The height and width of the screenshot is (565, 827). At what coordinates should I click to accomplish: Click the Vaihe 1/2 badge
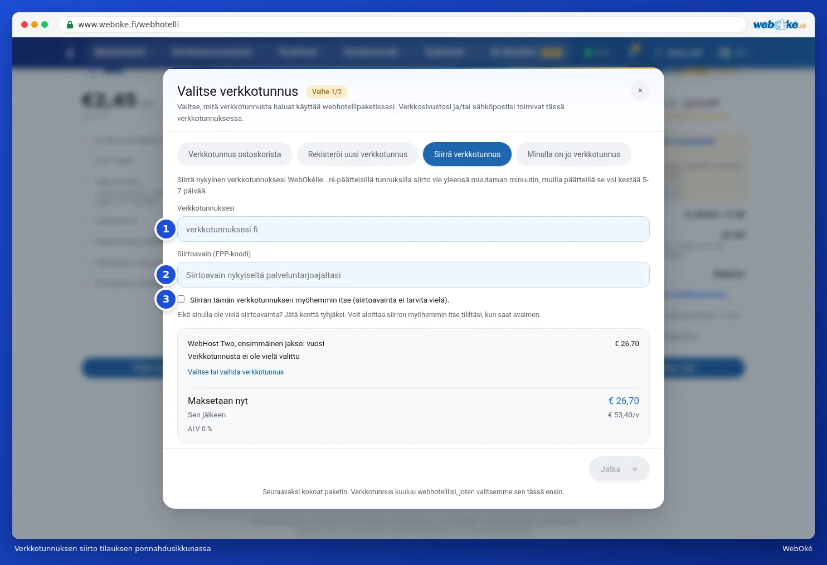click(327, 92)
